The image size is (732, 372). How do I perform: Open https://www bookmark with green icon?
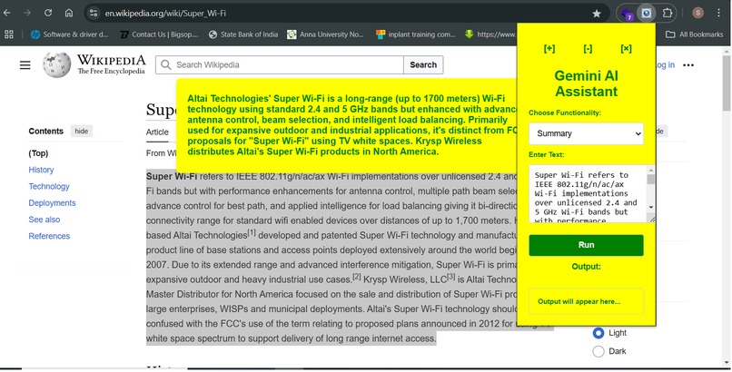click(x=490, y=34)
